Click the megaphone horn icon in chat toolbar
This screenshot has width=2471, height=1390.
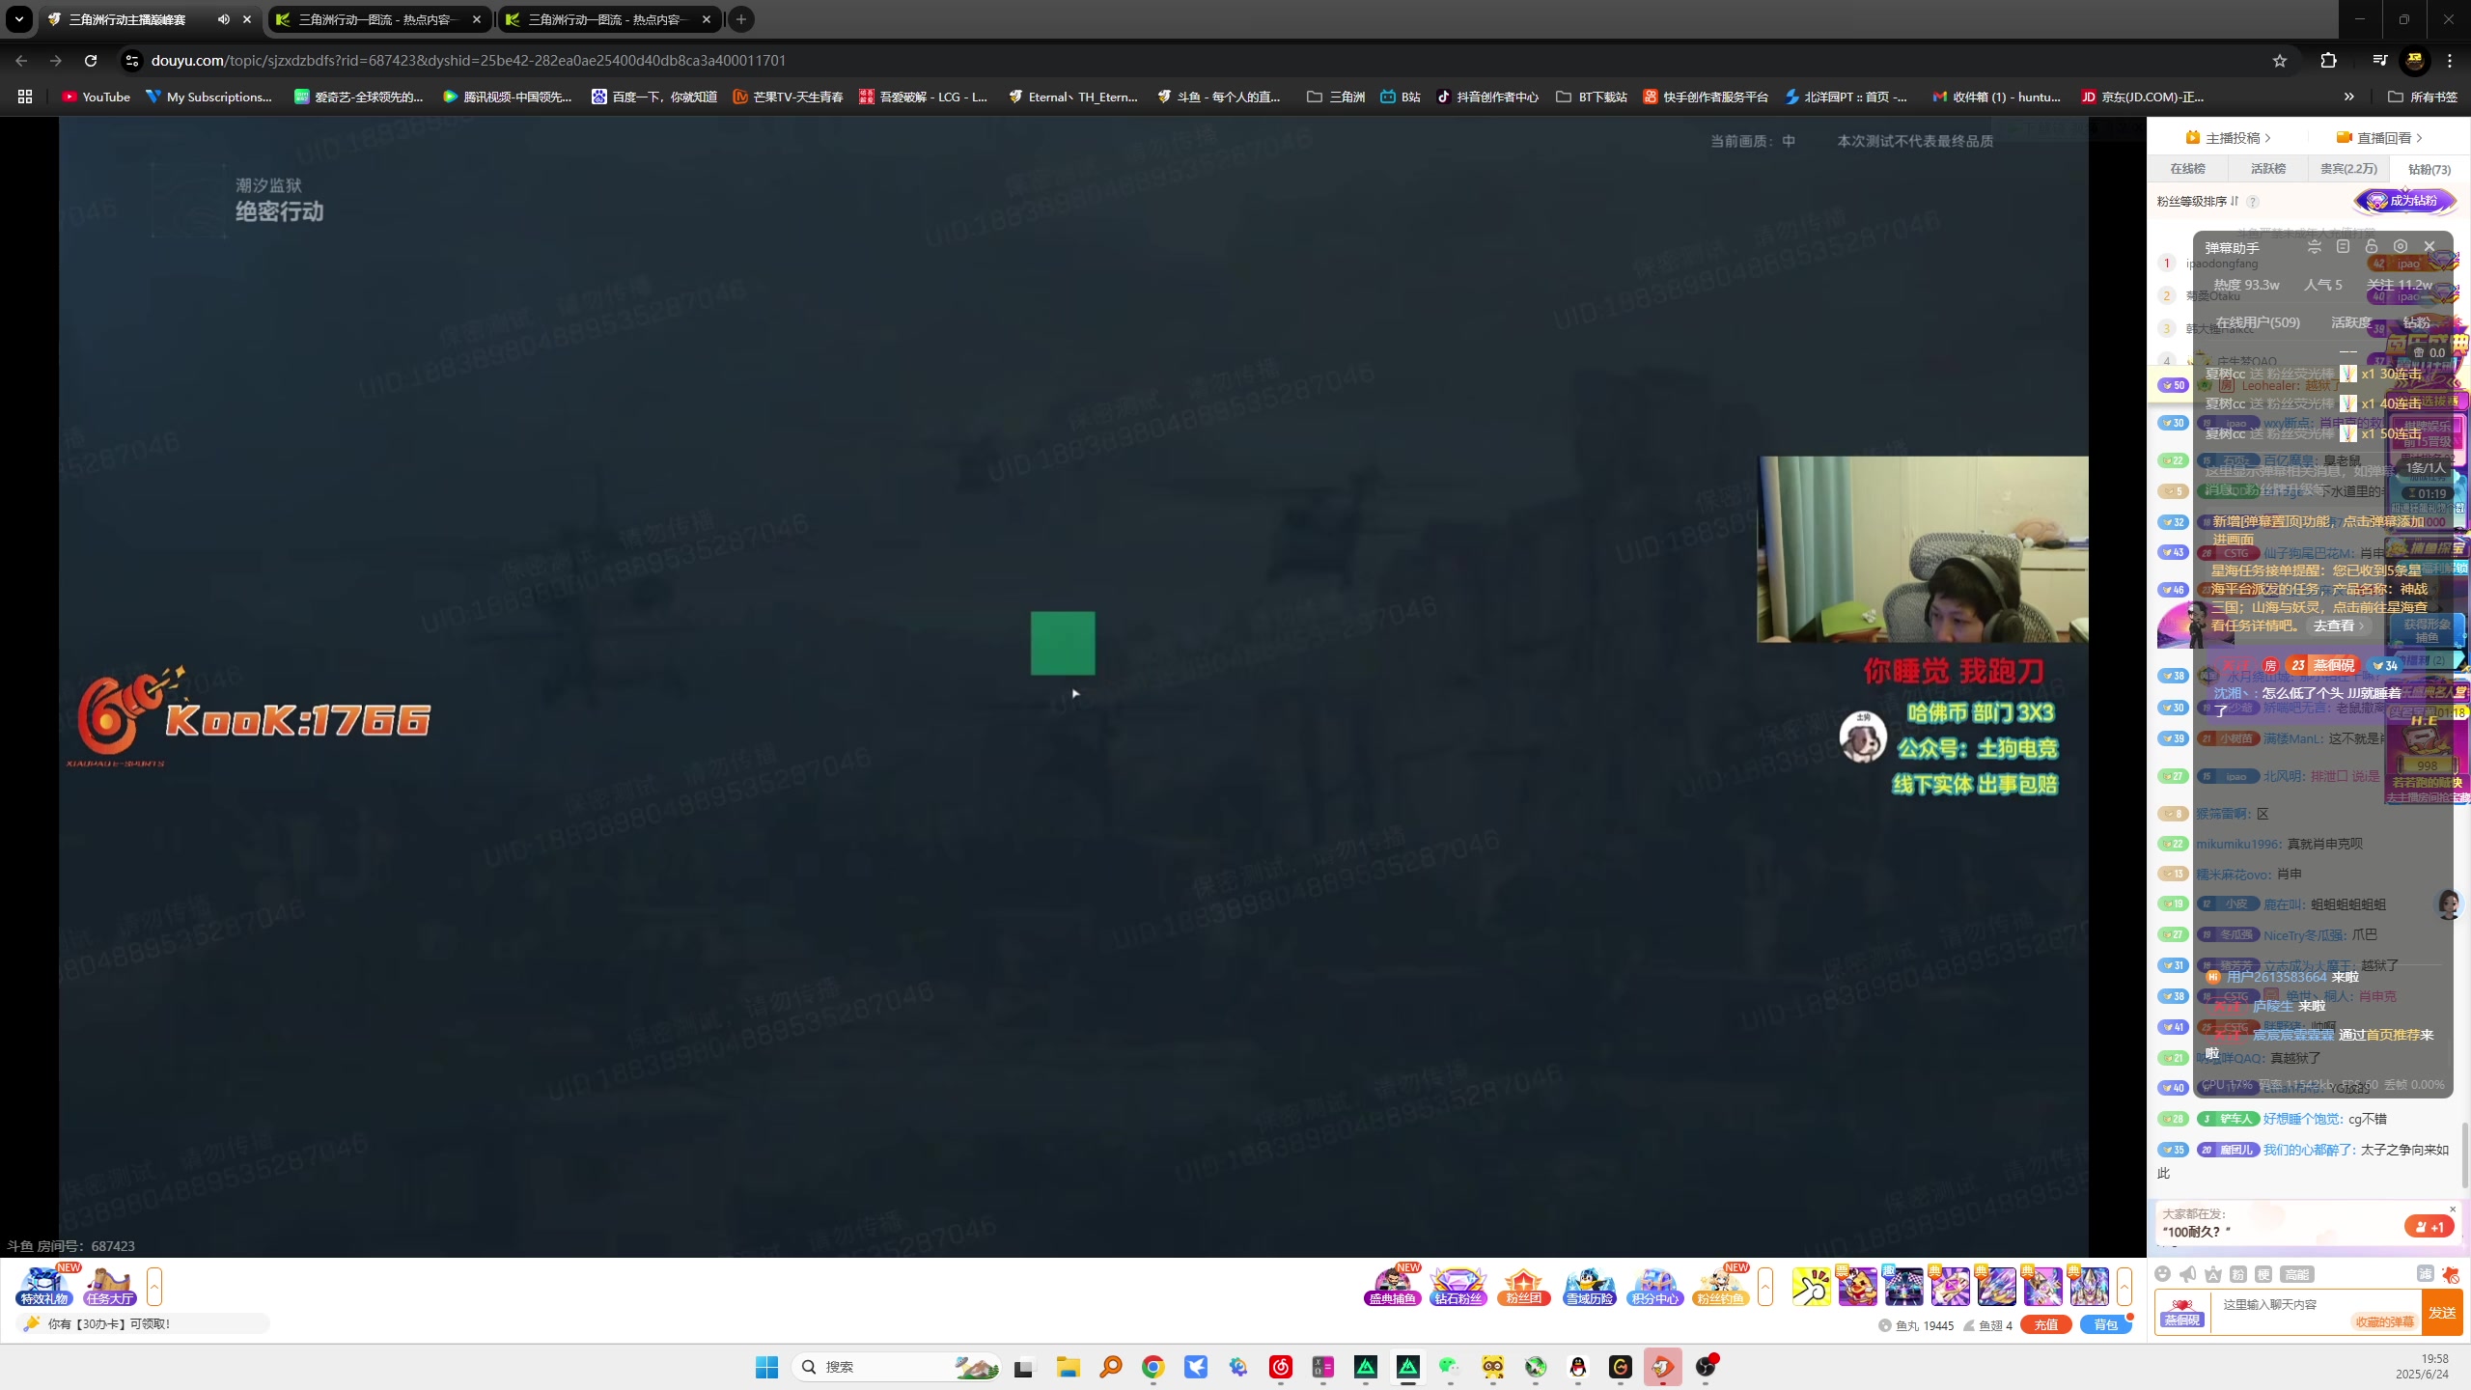coord(2188,1274)
